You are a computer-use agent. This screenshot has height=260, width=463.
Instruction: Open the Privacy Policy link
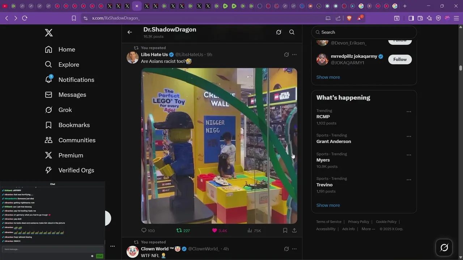pyautogui.click(x=358, y=222)
